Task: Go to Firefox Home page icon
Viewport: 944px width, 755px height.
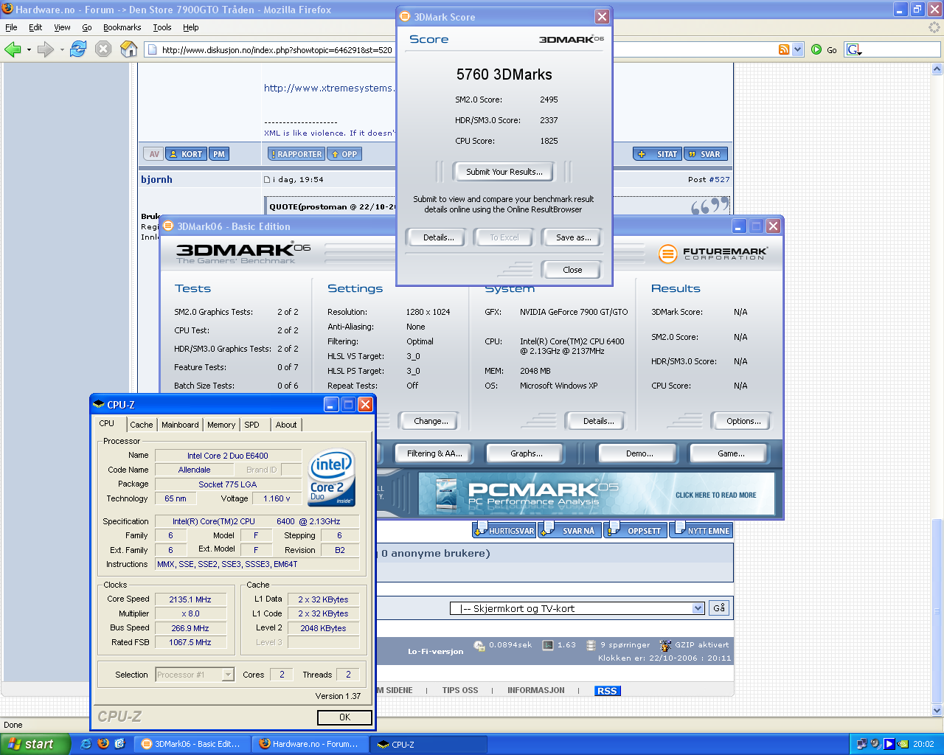Action: [x=129, y=49]
